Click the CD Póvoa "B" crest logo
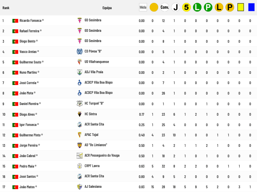Screen dimensions: 257x192 [80, 52]
